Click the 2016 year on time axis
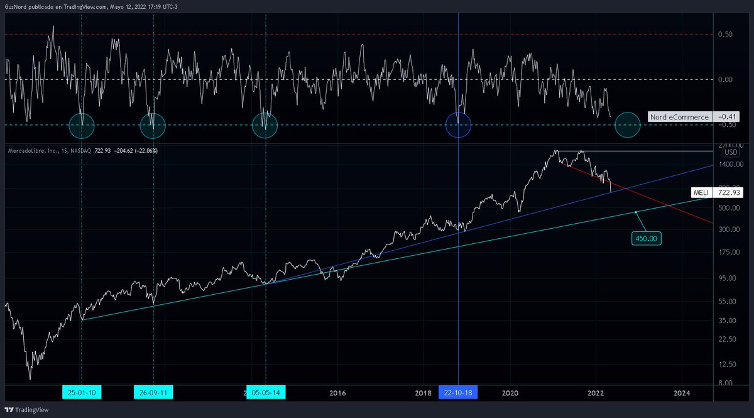The image size is (754, 418). (337, 393)
